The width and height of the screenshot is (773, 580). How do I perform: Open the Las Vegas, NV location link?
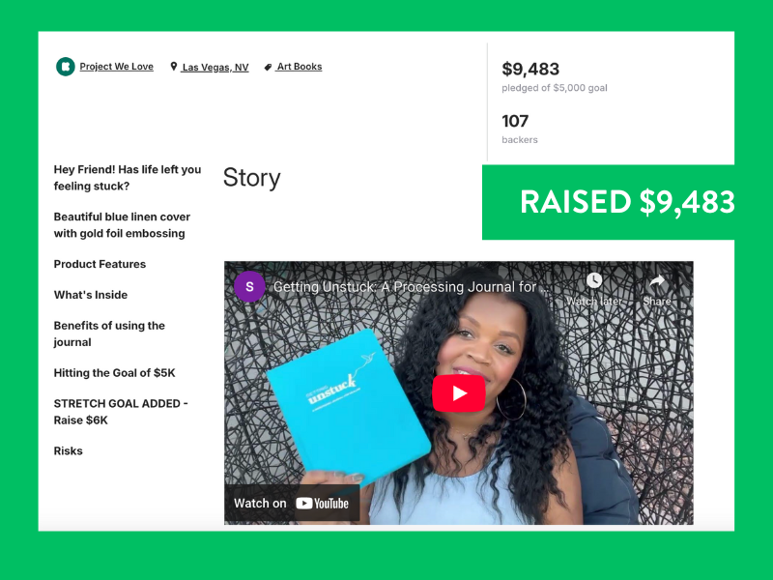215,67
